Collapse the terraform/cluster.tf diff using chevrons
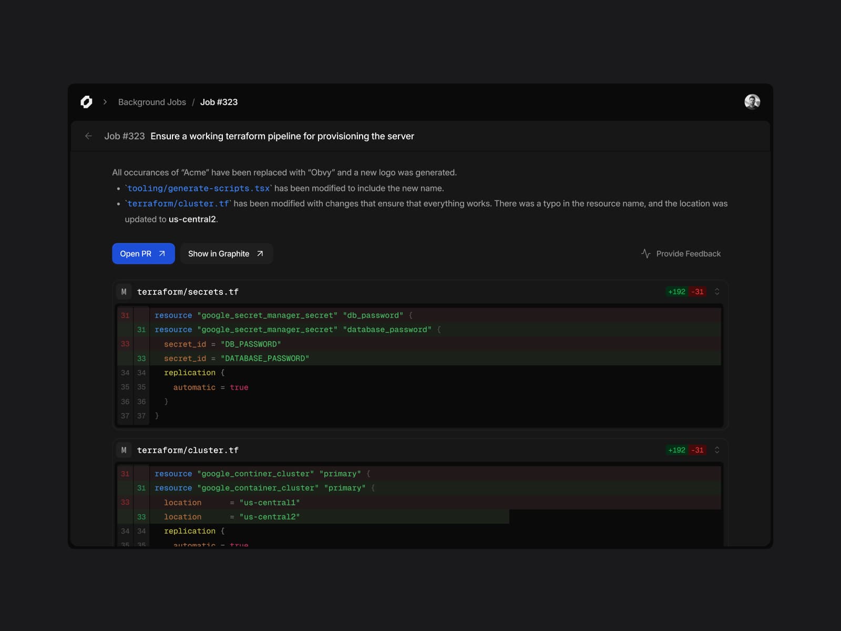This screenshot has height=631, width=841. [717, 450]
